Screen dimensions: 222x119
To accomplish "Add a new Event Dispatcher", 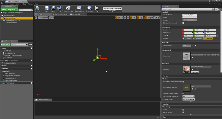I will [32, 83].
